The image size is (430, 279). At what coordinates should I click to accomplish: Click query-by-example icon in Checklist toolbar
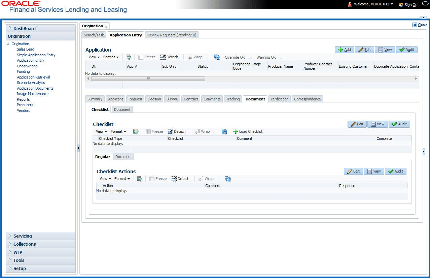coord(136,132)
